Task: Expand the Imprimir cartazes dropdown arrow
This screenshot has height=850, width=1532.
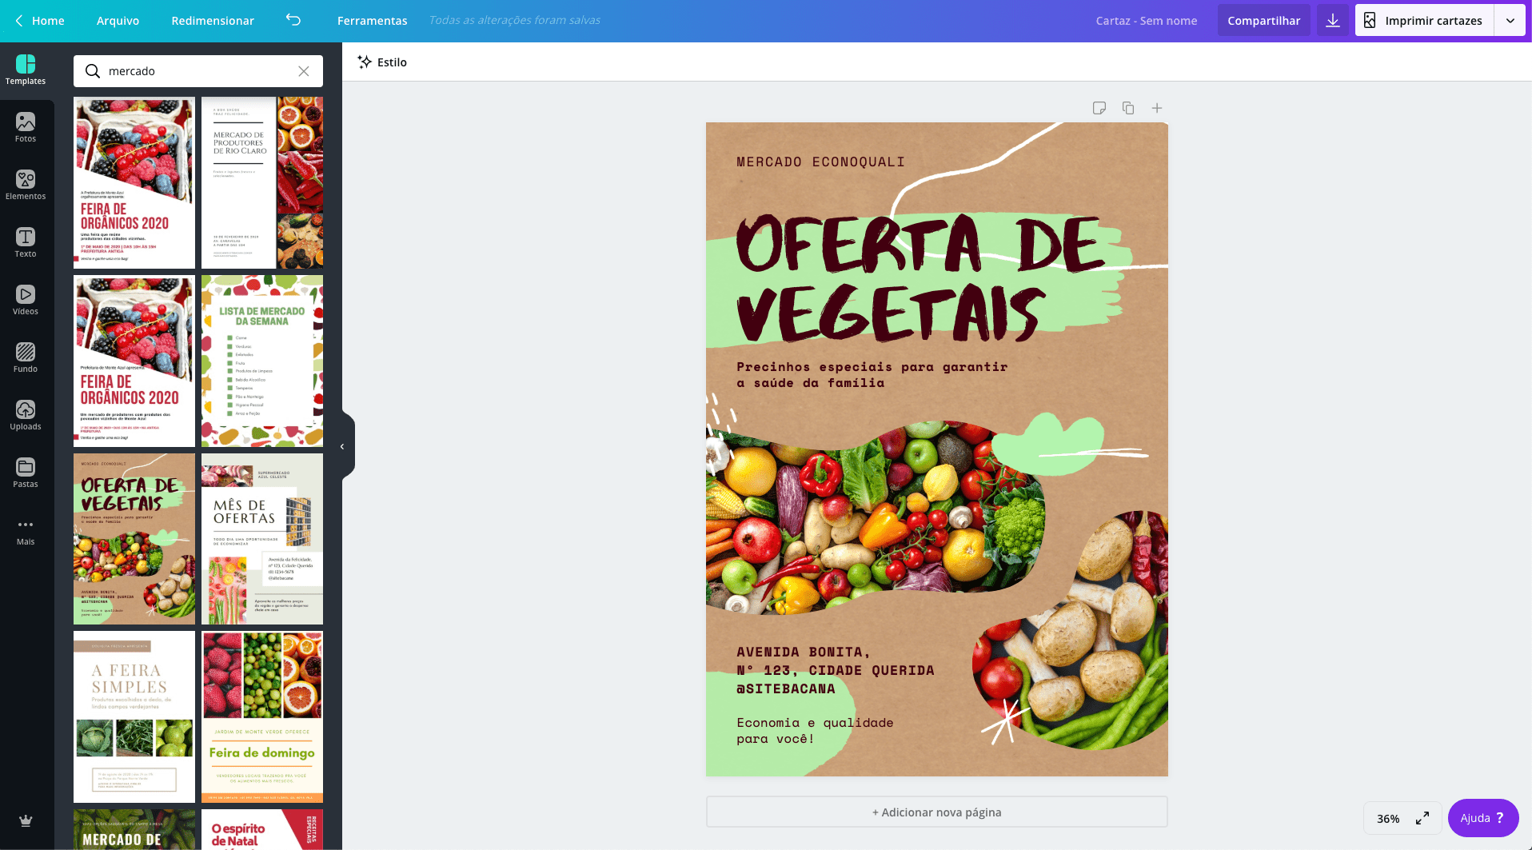Action: coord(1510,21)
